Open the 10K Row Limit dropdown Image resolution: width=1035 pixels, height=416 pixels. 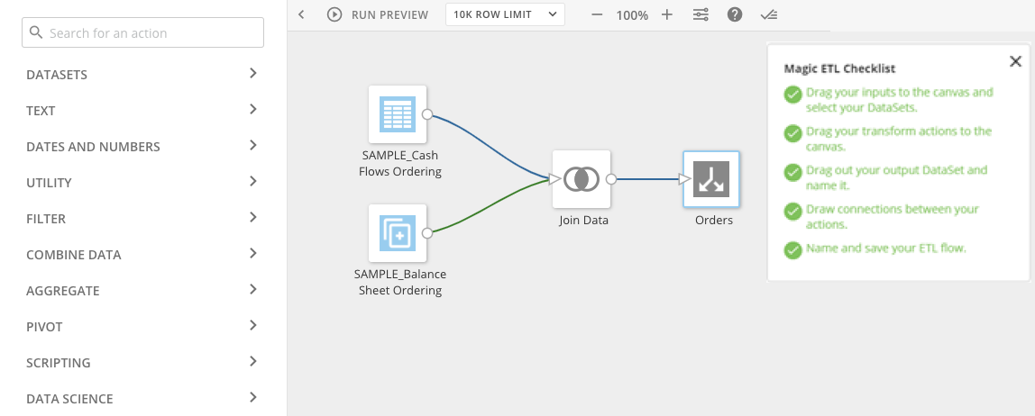coord(505,14)
